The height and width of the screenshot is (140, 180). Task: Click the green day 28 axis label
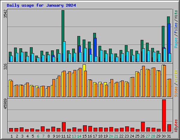[153, 136]
